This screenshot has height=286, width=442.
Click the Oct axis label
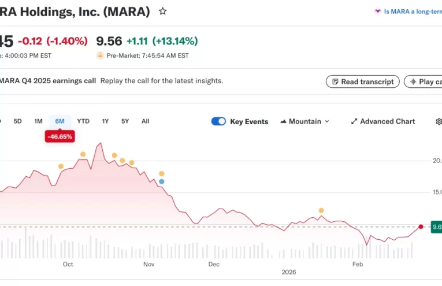(68, 264)
